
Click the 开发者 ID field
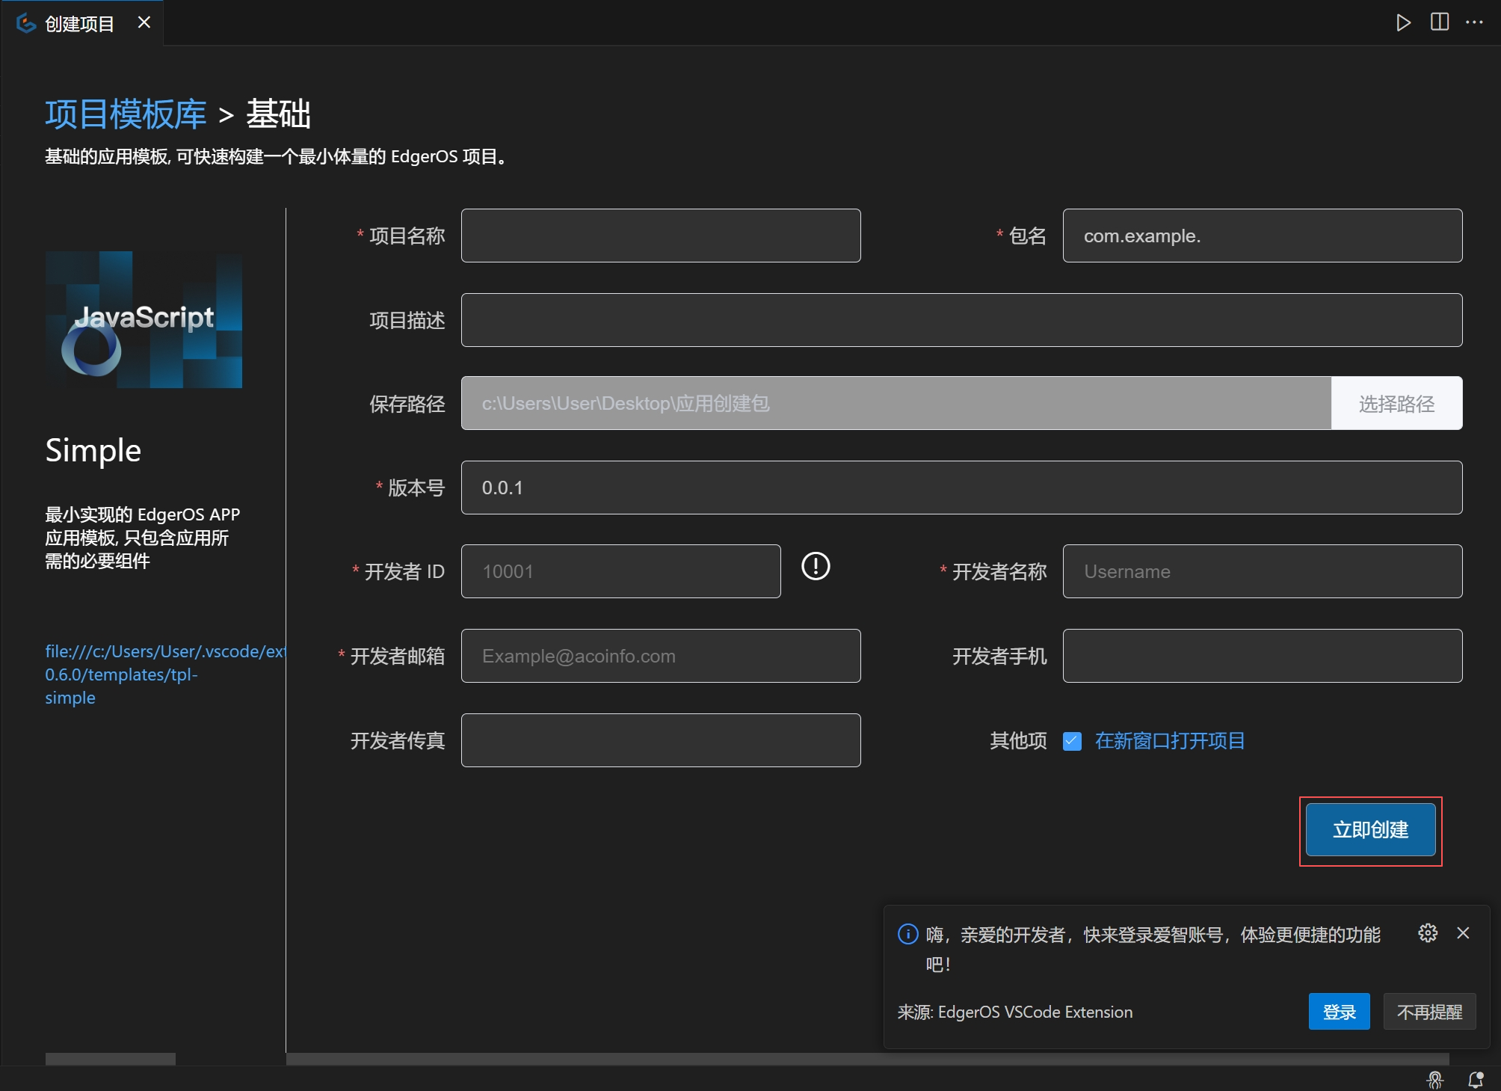click(621, 571)
